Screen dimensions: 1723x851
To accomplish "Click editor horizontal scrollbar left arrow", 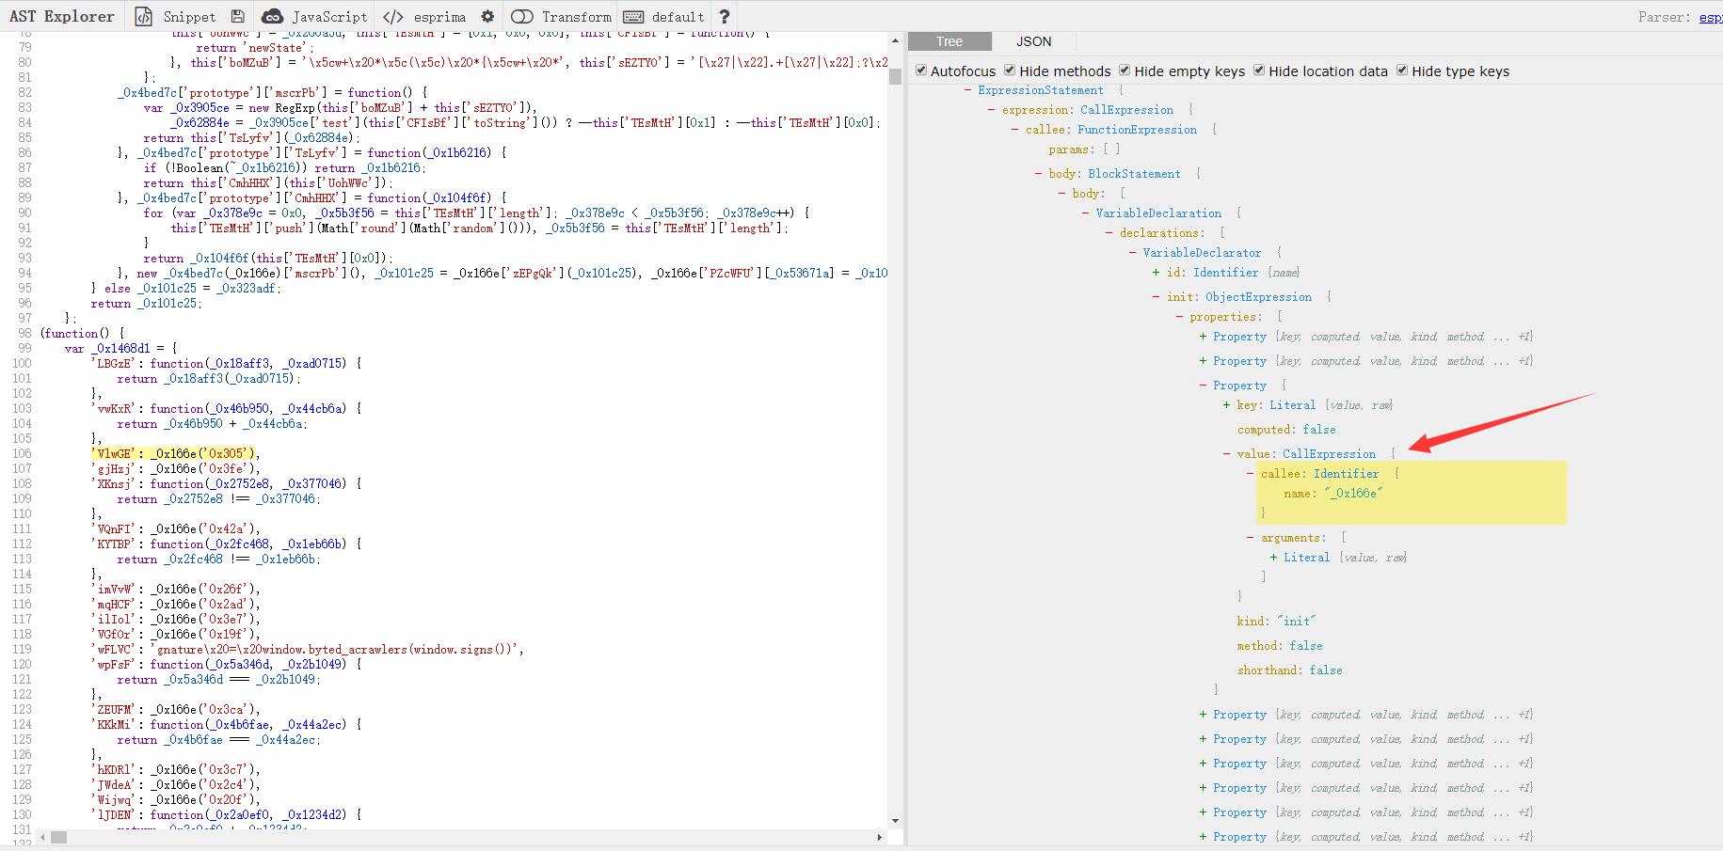I will click(44, 837).
